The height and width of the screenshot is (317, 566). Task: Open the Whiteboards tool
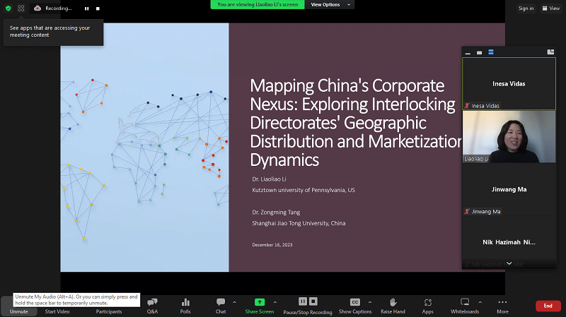tap(465, 305)
